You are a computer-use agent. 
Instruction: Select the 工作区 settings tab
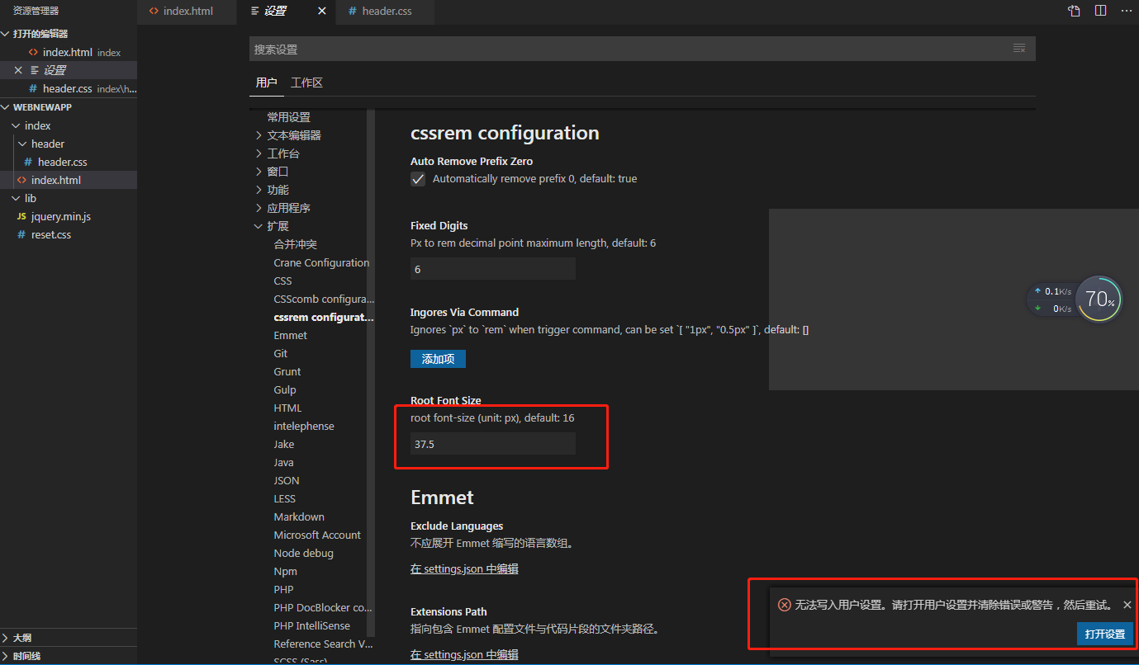pos(306,83)
